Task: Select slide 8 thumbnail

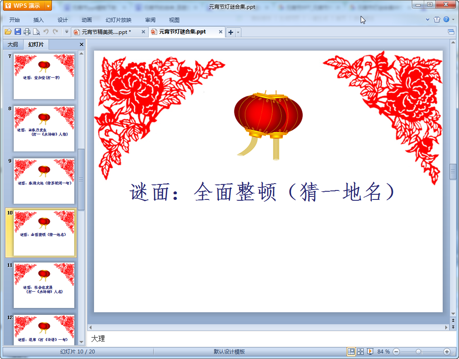Action: [x=44, y=129]
